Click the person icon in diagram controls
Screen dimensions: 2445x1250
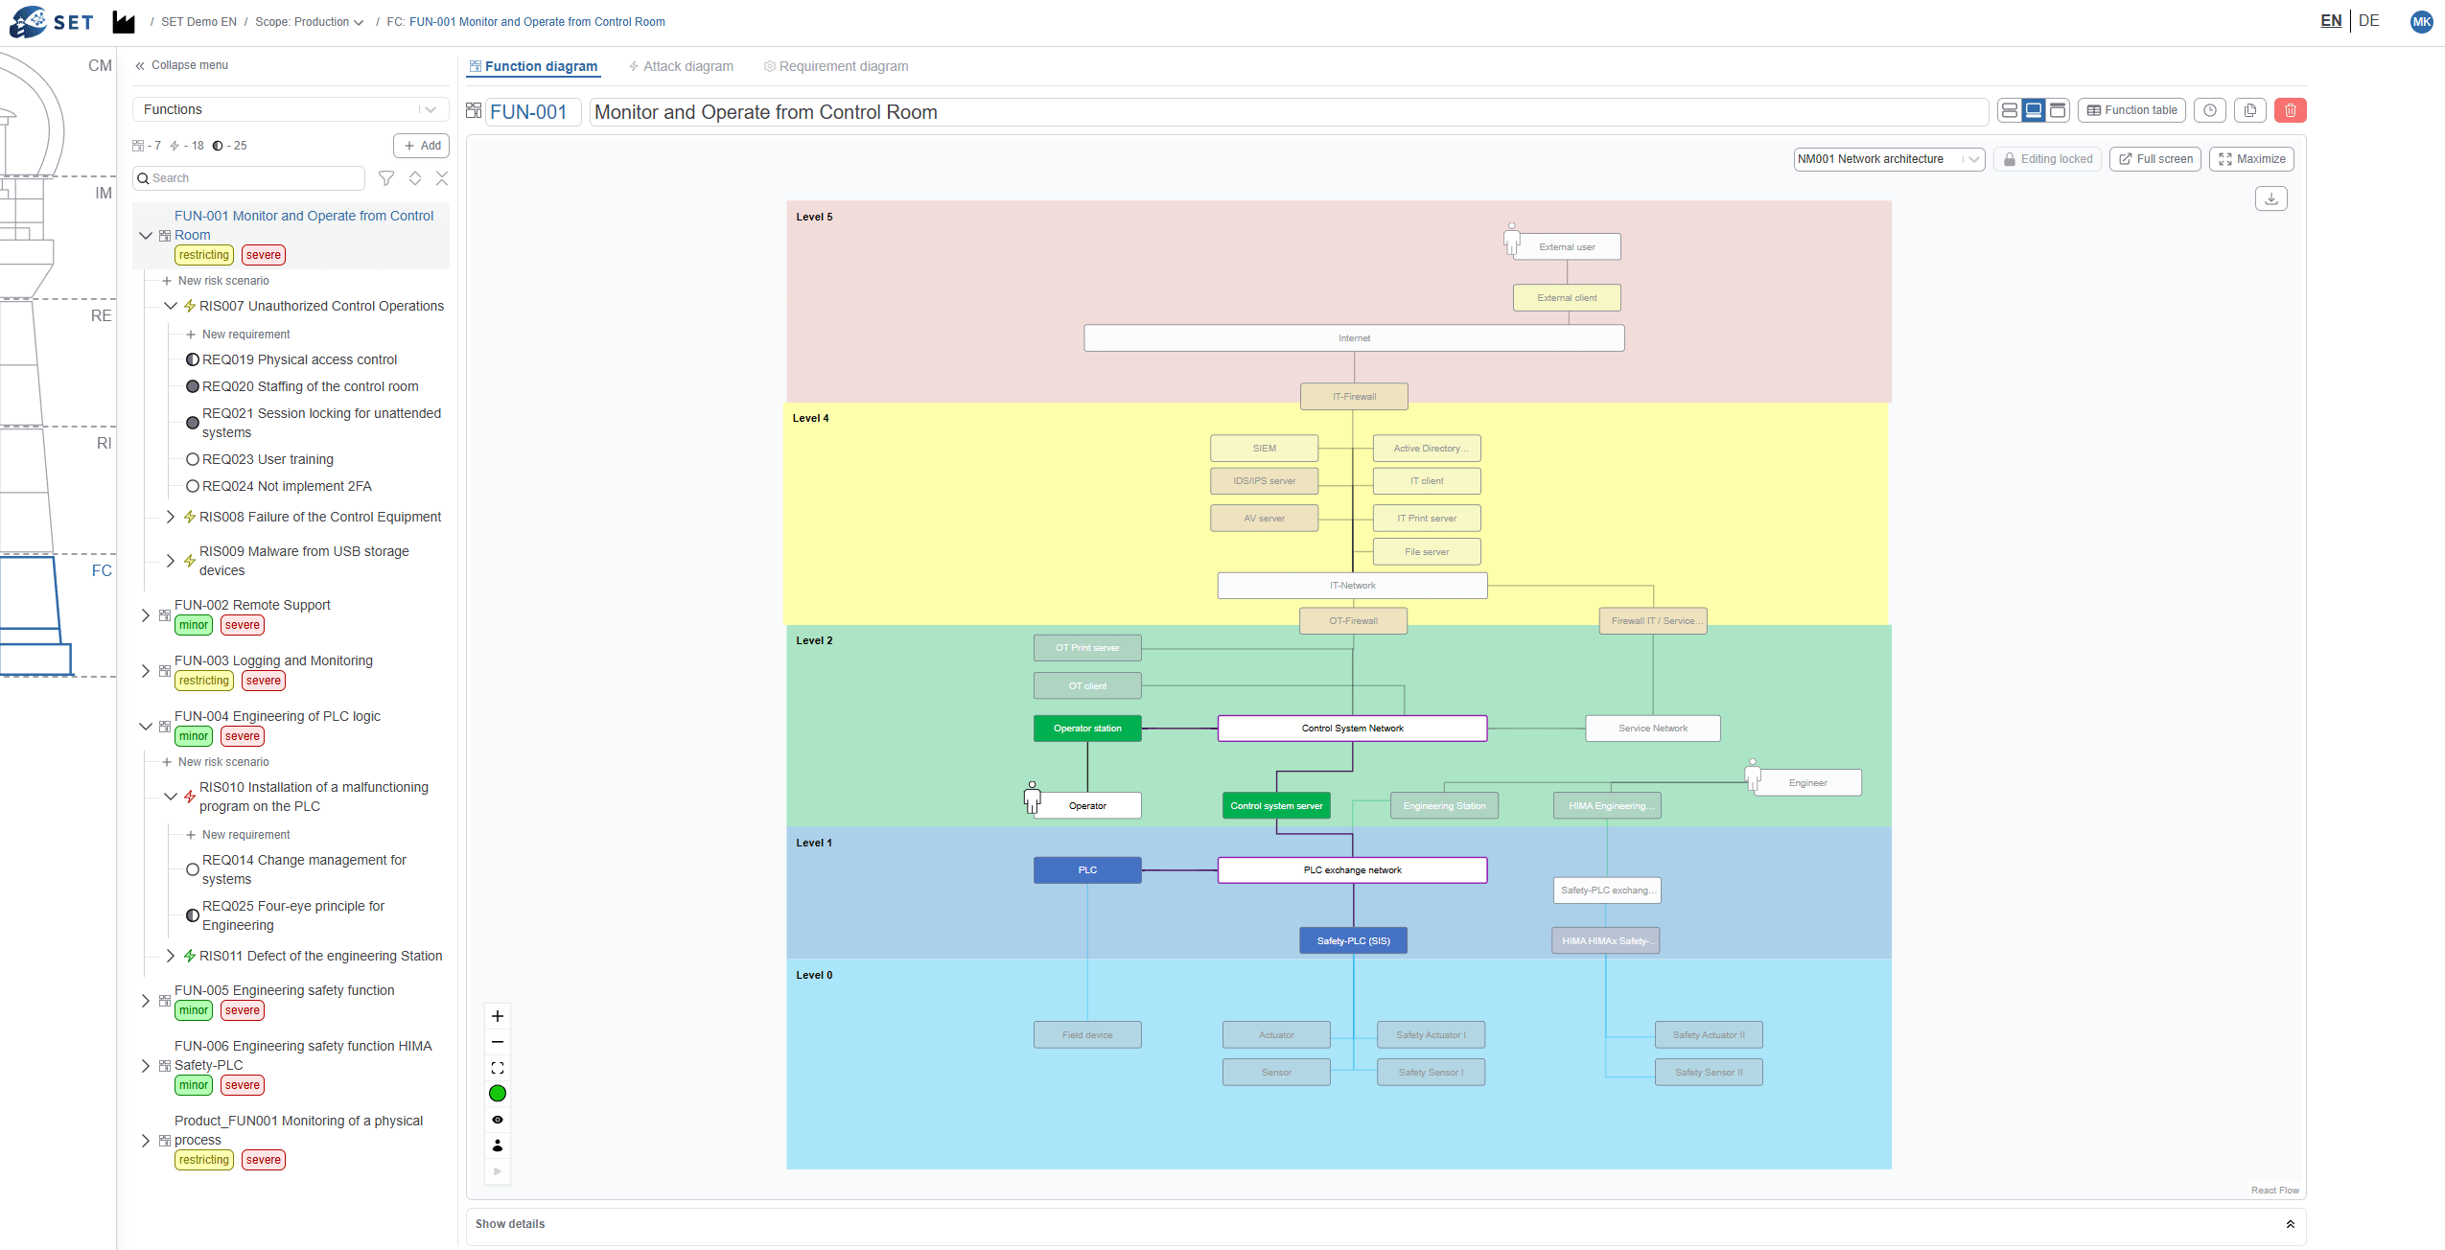pos(498,1146)
